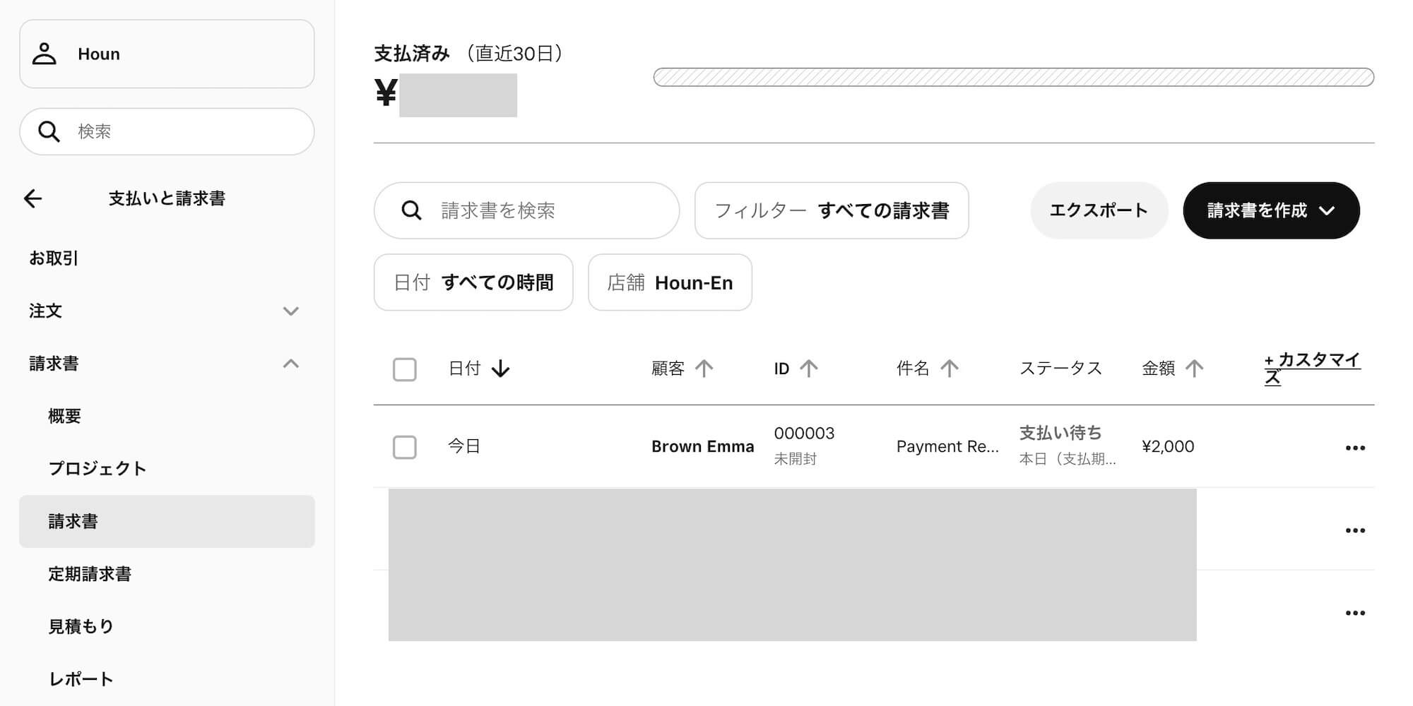Open the 定期請求書 sidebar page
Viewport: 1413px width, 706px height.
click(90, 574)
